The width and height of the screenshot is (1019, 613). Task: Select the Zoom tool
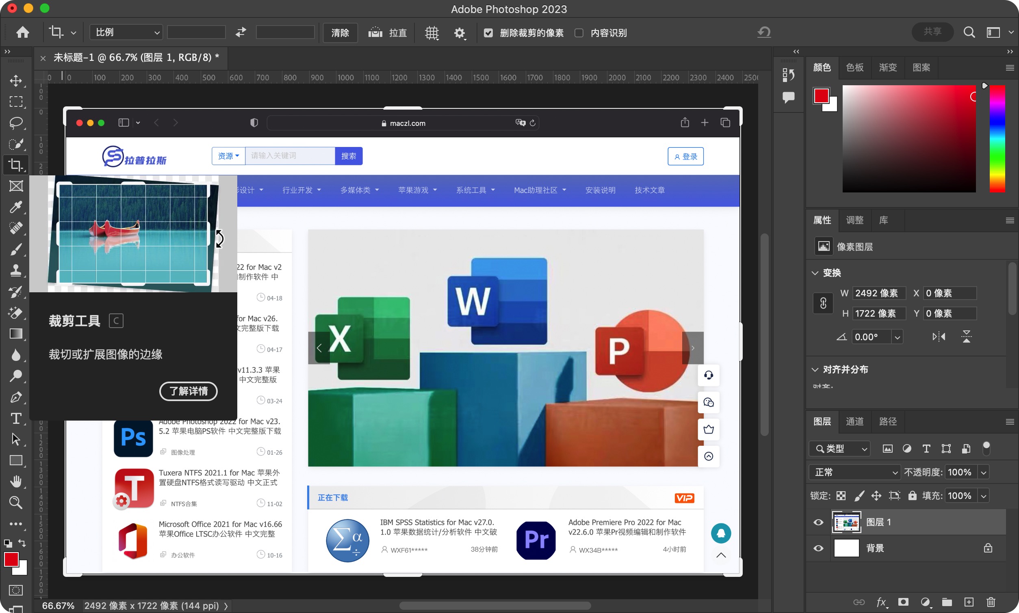pyautogui.click(x=16, y=503)
